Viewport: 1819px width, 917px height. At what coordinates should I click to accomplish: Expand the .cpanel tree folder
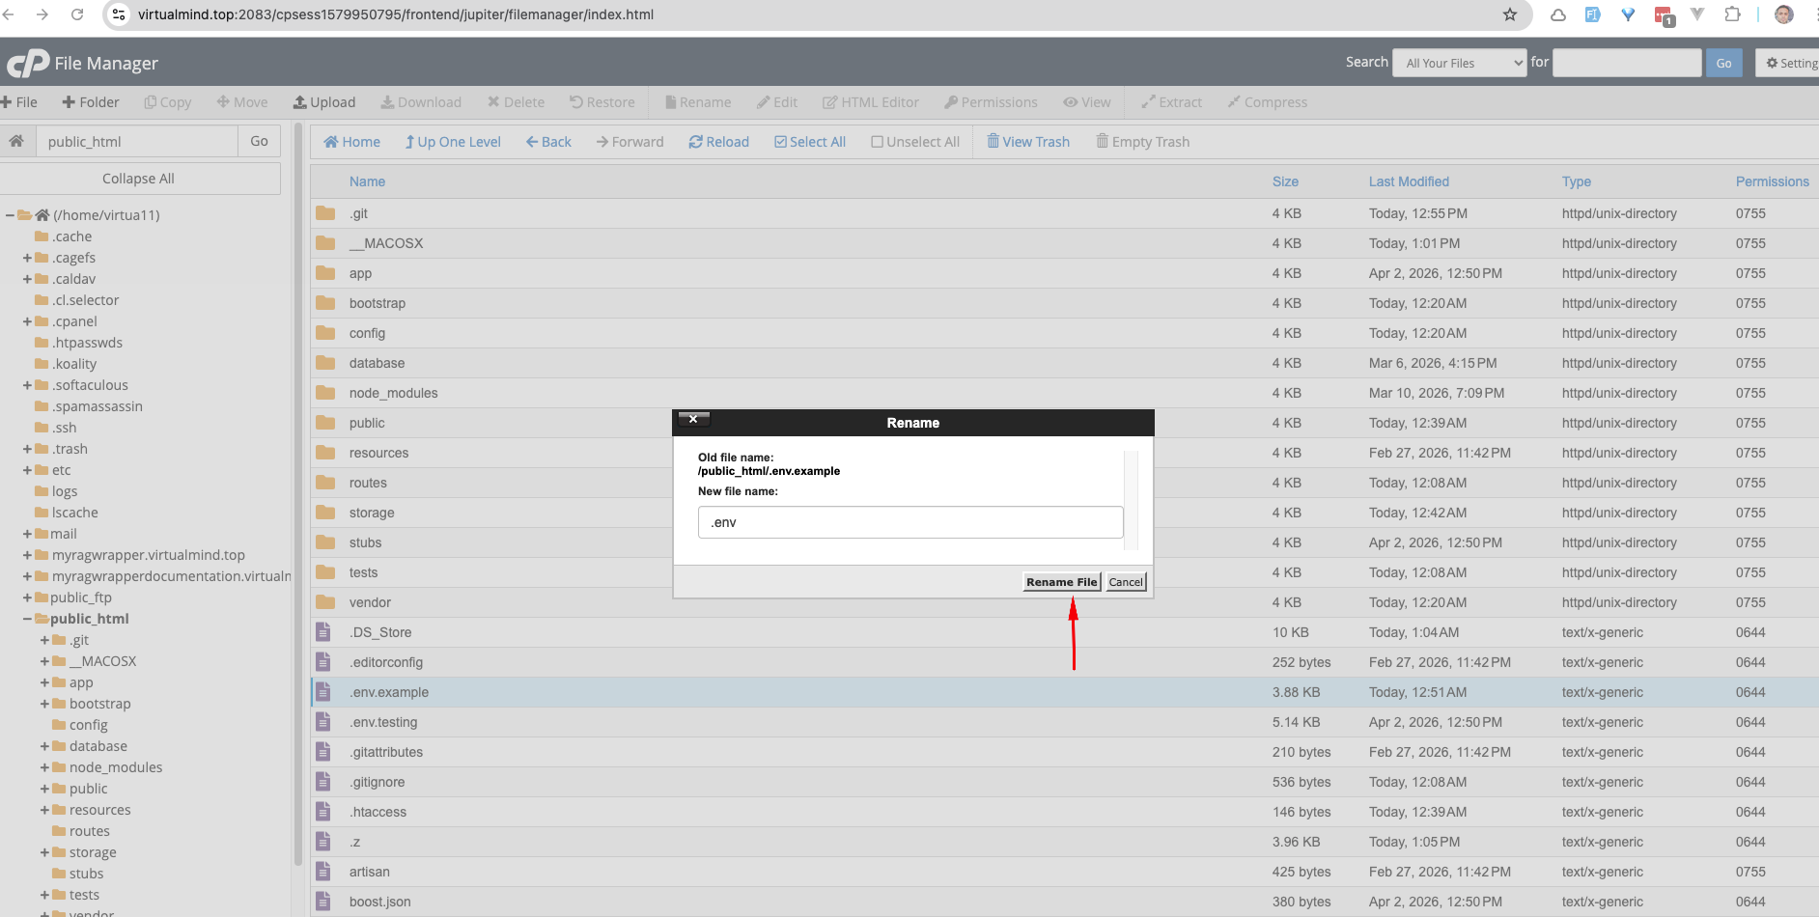27,321
